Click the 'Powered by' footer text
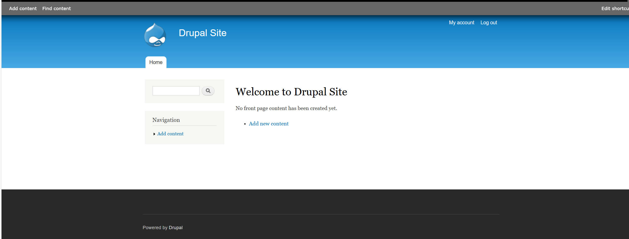 (x=155, y=228)
